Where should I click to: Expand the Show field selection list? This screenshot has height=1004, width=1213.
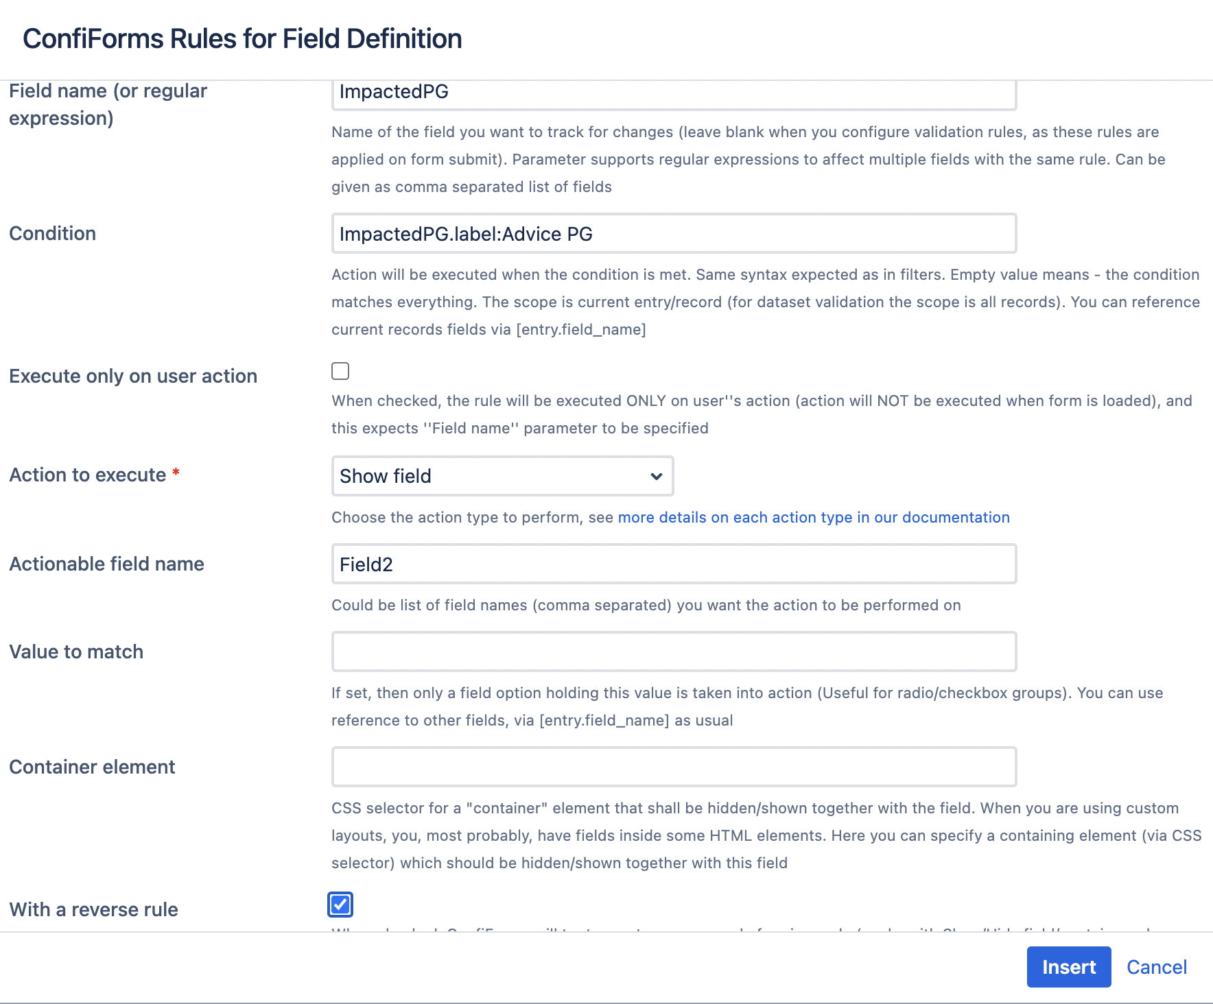[x=502, y=476]
